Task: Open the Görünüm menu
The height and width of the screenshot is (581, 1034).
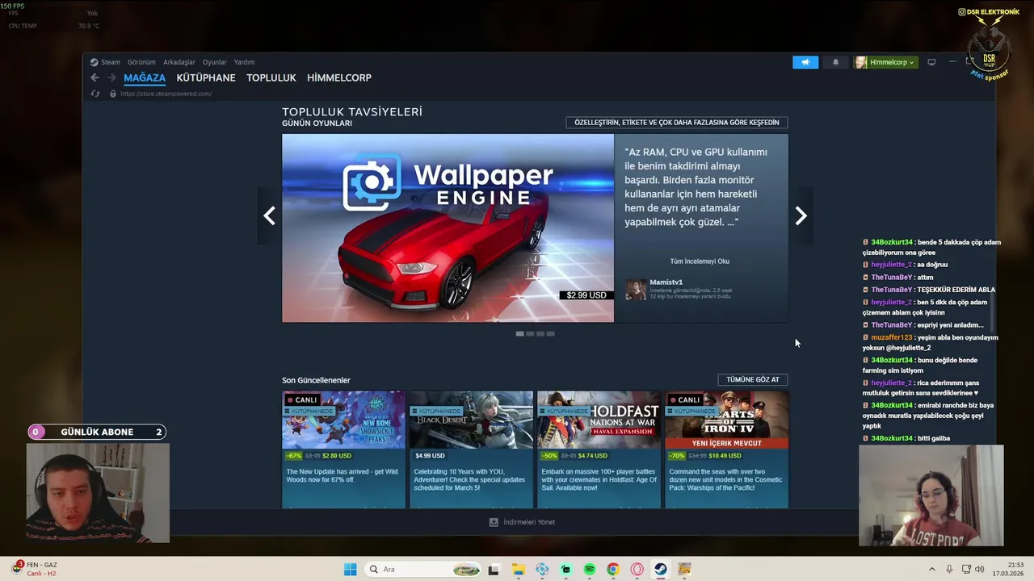Action: tap(141, 62)
